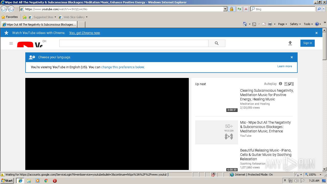This screenshot has width=327, height=184.
Task: Click the Refresh page icon
Action: (x=239, y=9)
